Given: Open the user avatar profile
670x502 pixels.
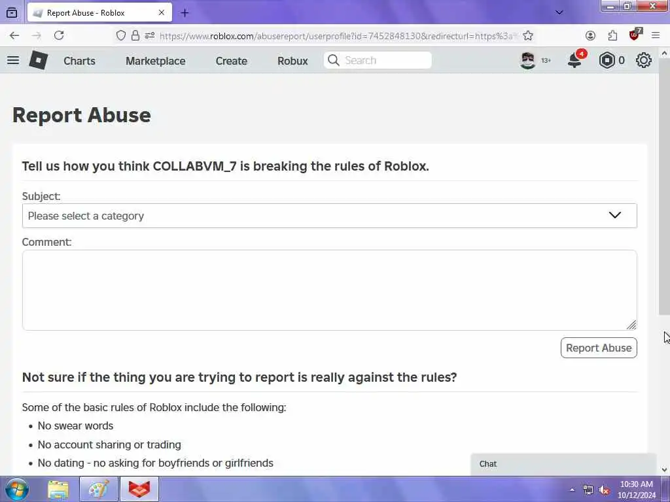Looking at the screenshot, I should [528, 61].
